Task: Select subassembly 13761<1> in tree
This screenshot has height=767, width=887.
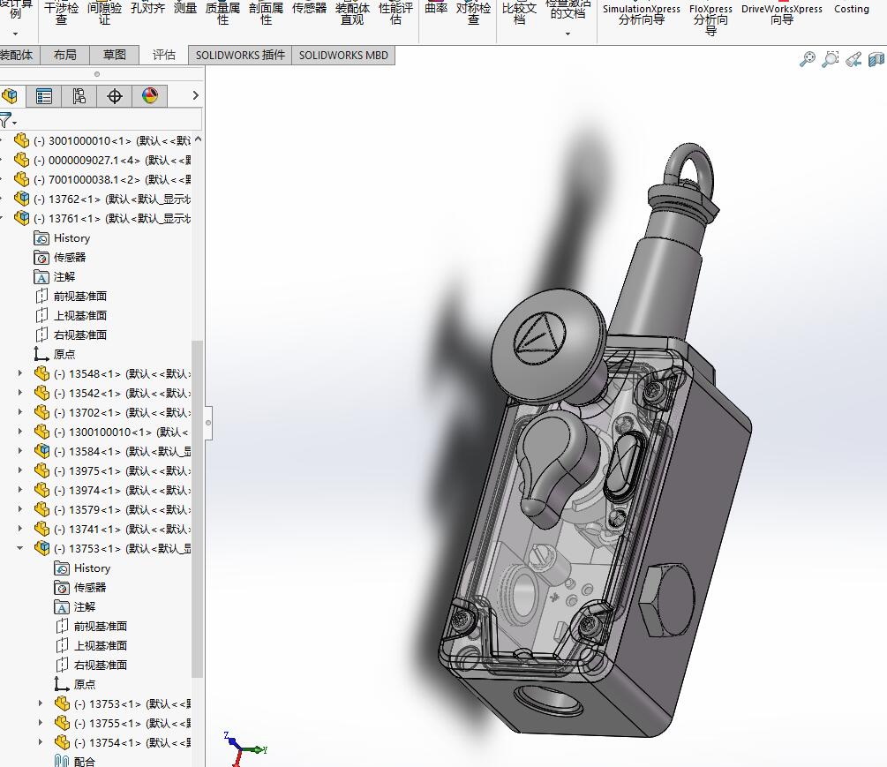Action: pos(101,218)
